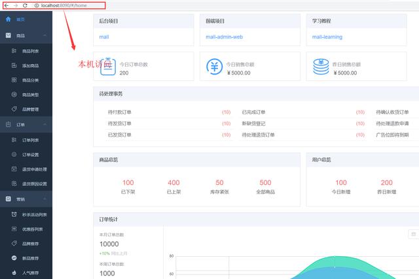
Task: Open 优惠券列表 in the sidebar
Action: (26, 229)
